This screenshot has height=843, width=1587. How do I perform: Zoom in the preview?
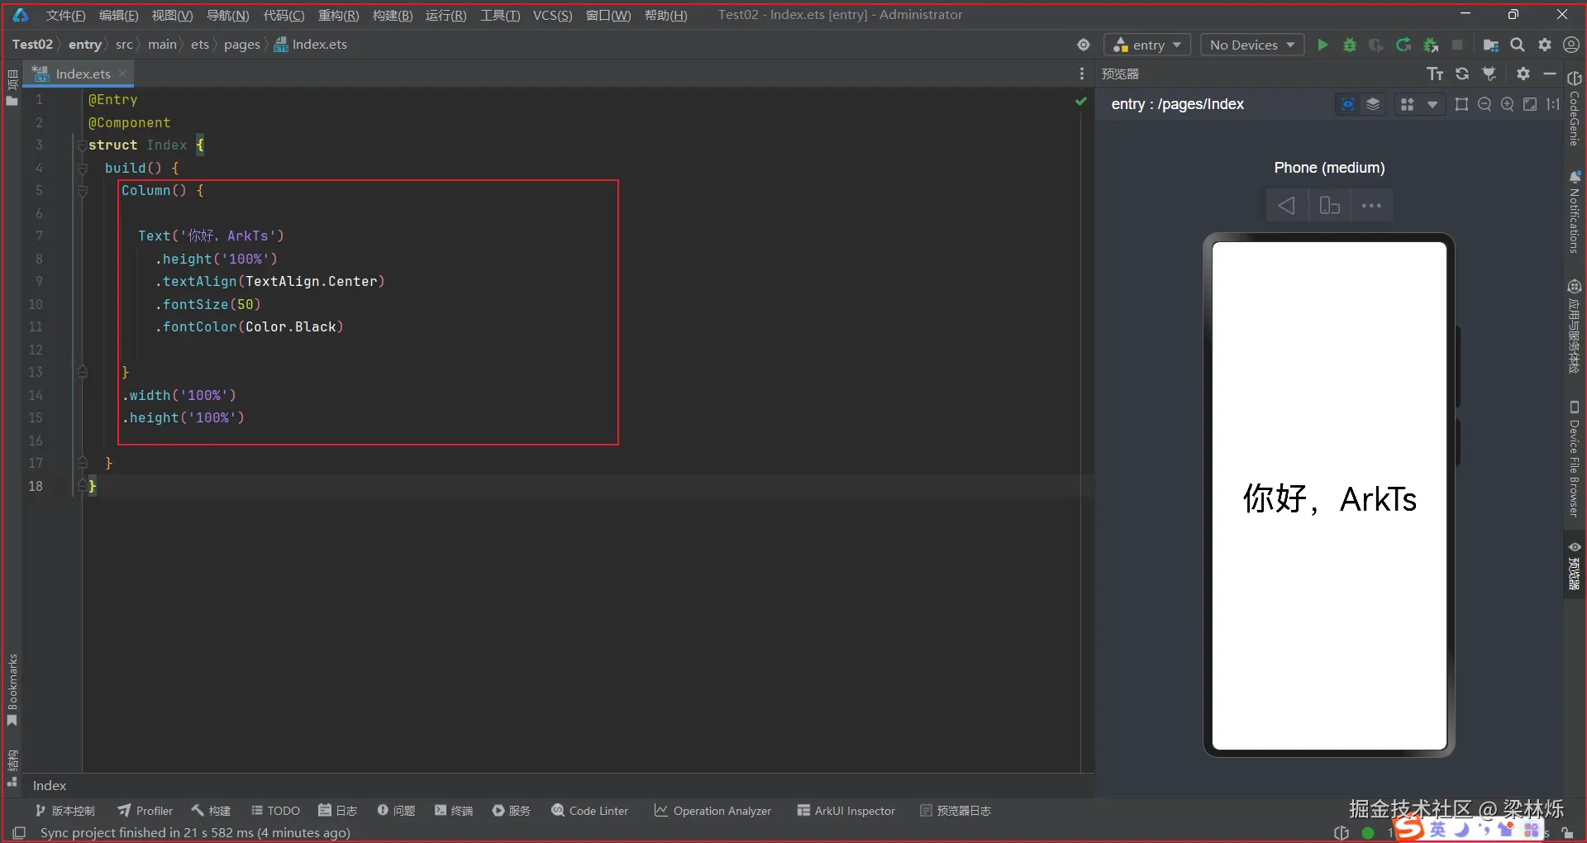click(1508, 104)
